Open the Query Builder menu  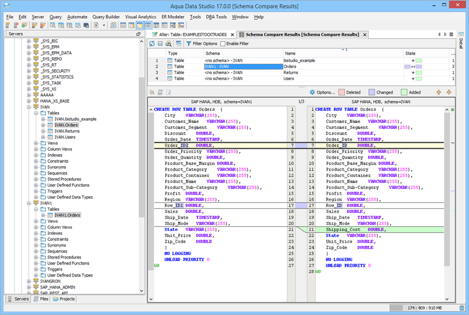click(x=106, y=17)
